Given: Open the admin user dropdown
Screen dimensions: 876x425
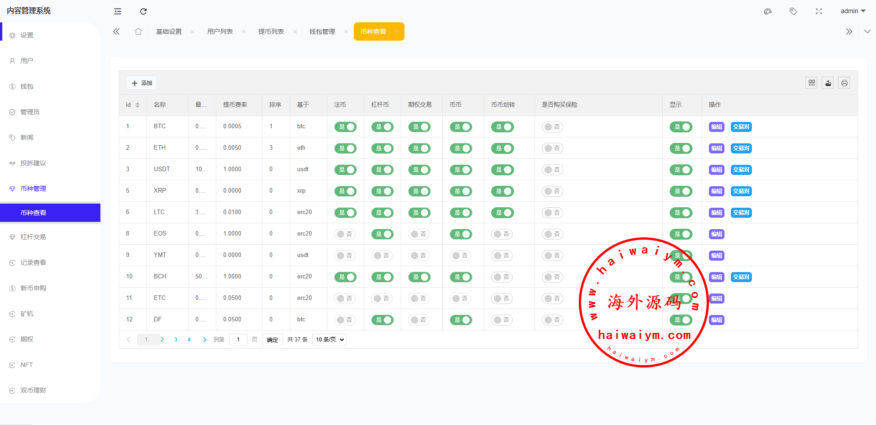Looking at the screenshot, I should click(853, 11).
